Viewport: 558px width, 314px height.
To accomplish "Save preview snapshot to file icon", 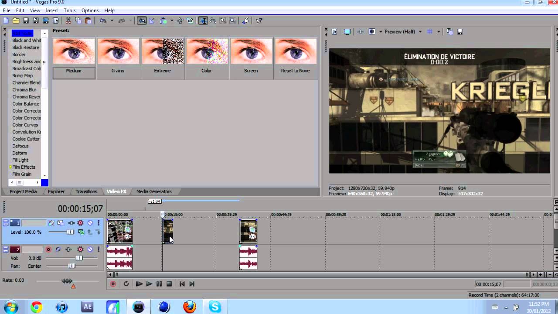I will click(x=460, y=31).
